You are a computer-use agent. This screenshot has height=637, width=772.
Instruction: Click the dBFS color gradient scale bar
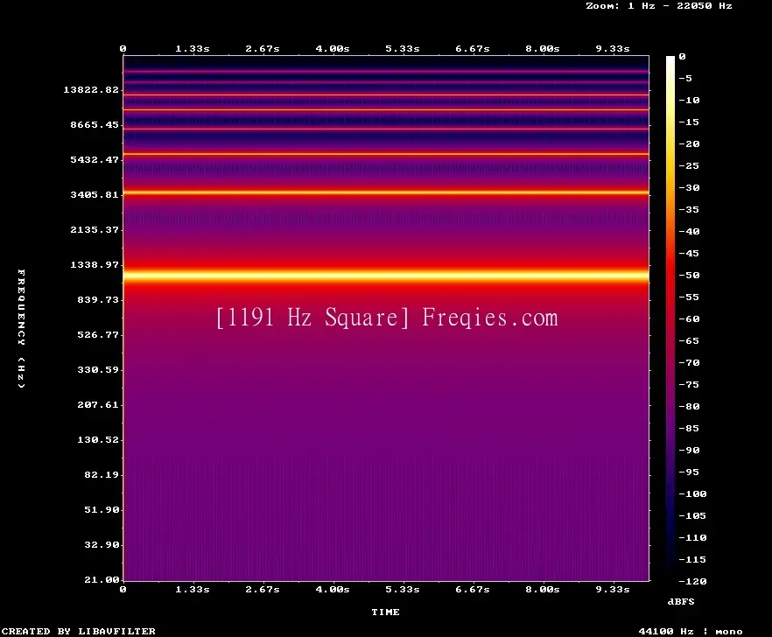pyautogui.click(x=670, y=318)
